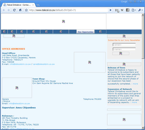
Task: Minimize the browser window
Action: (131, 2)
